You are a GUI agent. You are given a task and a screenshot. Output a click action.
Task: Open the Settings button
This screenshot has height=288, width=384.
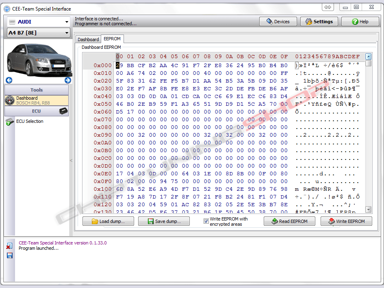[x=319, y=22]
